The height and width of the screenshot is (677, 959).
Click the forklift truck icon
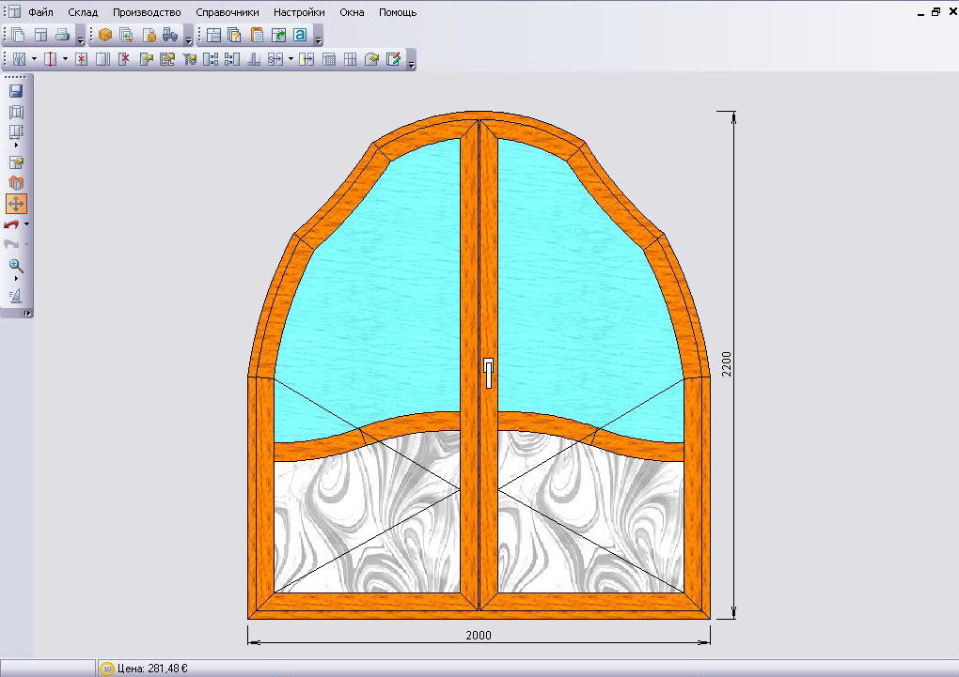click(x=170, y=35)
